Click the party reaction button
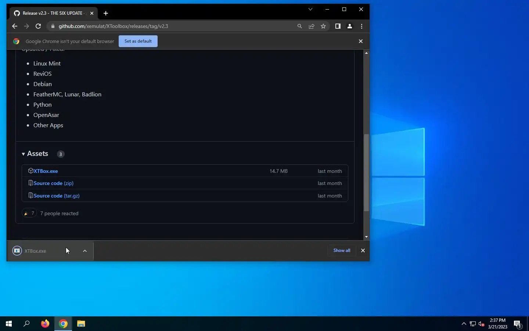Image resolution: width=529 pixels, height=331 pixels. point(29,213)
